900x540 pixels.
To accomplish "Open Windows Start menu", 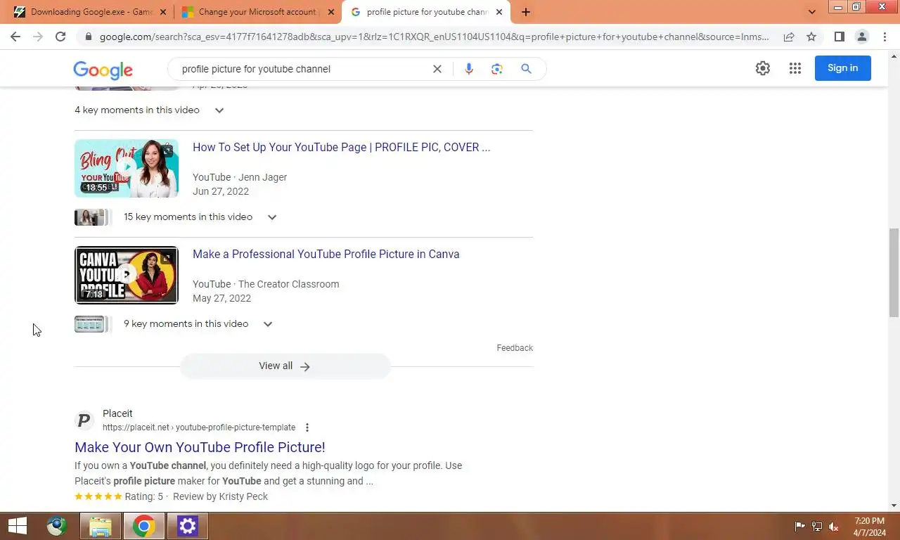I will tap(17, 526).
